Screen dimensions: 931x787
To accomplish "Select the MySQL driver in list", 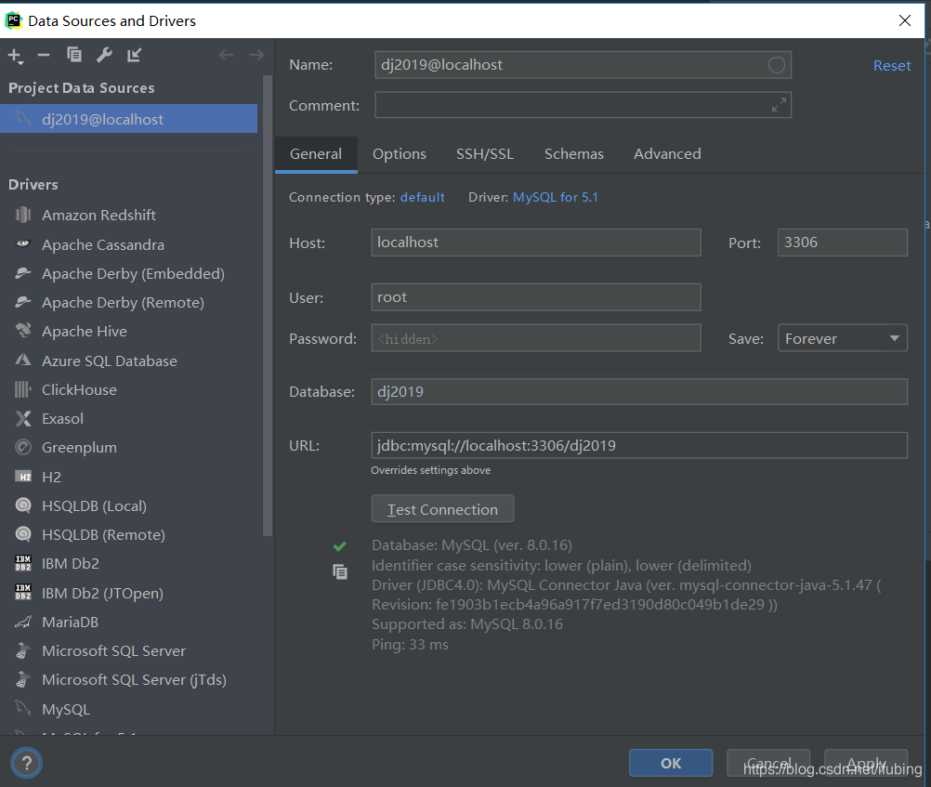I will tap(129, 710).
